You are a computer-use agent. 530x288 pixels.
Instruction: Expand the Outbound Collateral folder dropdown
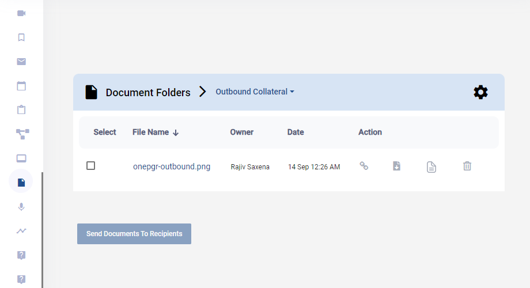click(255, 92)
